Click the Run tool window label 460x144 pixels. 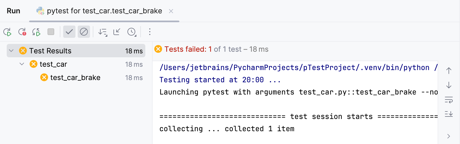pos(13,11)
